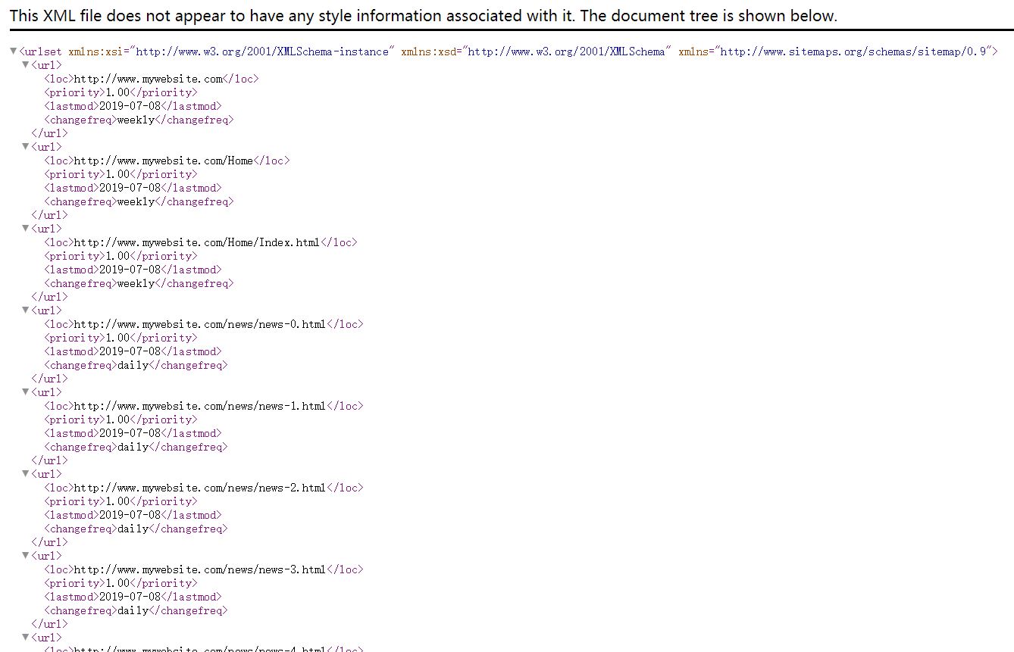Click the priority 1.00 line under news-2.html
The height and width of the screenshot is (652, 1014).
(120, 501)
